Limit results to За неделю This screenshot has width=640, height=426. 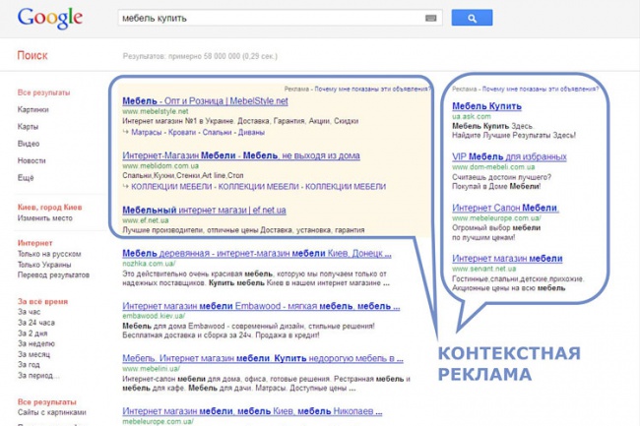(x=35, y=343)
